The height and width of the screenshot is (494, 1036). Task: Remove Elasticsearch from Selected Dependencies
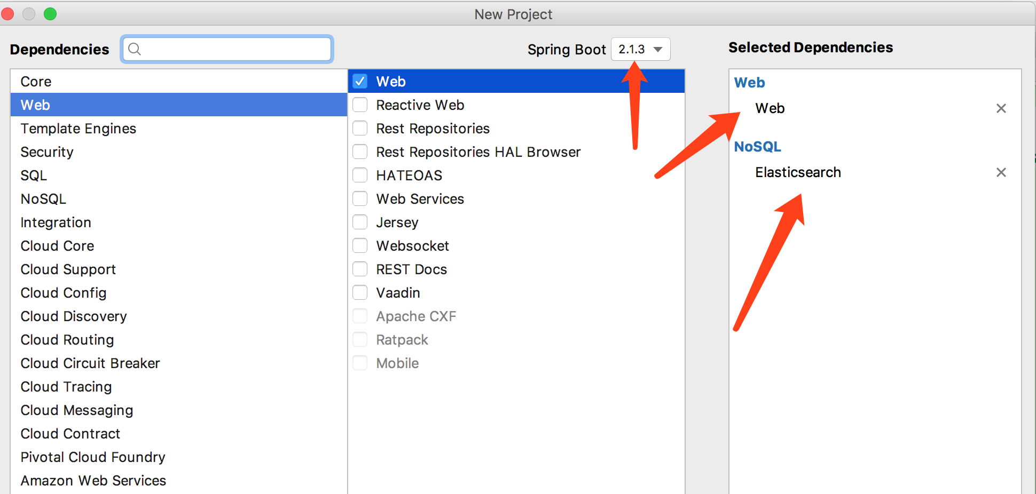coord(1001,172)
